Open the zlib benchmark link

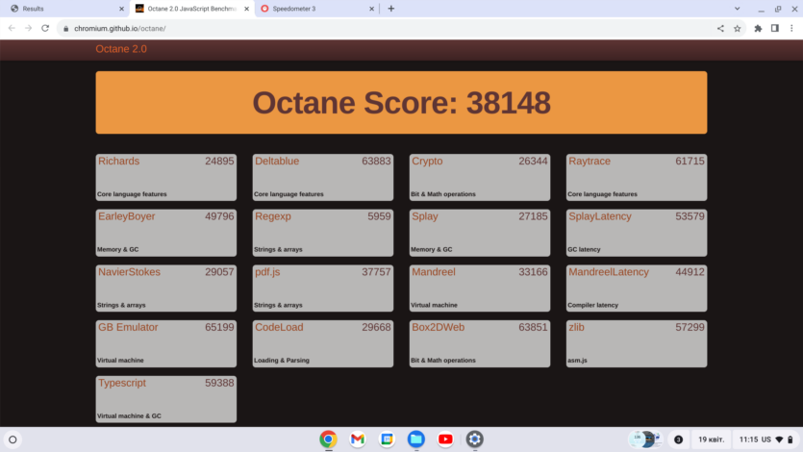click(x=576, y=327)
